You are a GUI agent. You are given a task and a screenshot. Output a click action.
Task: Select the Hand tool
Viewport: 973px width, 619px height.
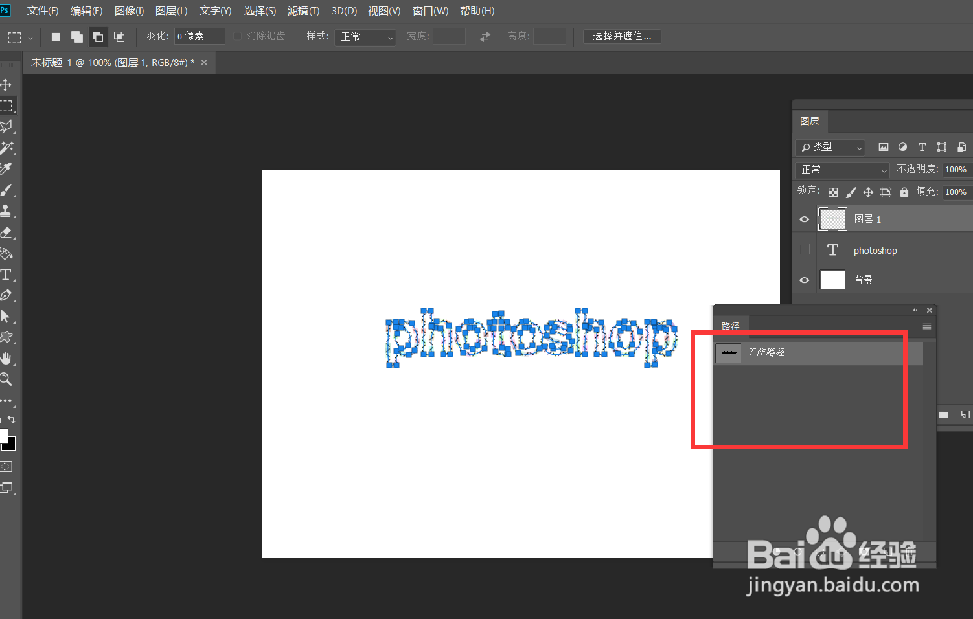pyautogui.click(x=6, y=358)
